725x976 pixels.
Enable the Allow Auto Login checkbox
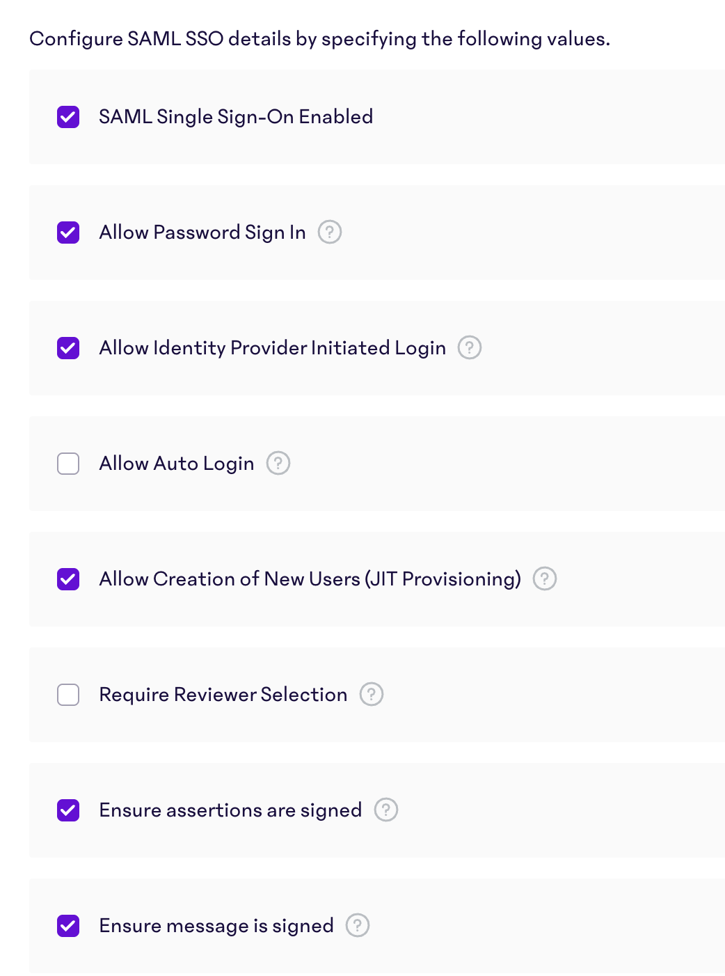67,463
